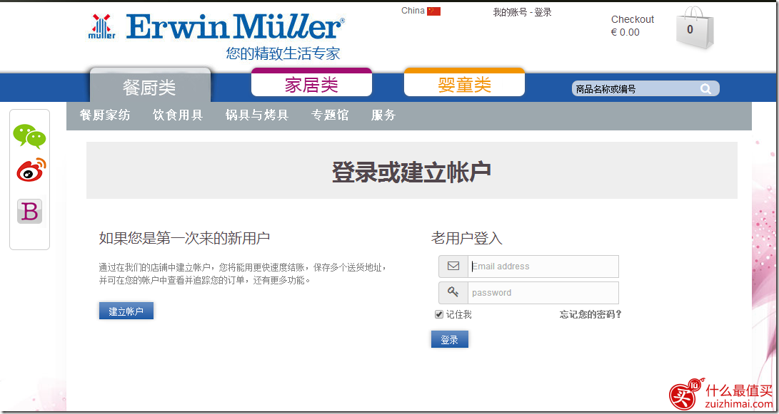Image resolution: width=779 pixels, height=414 pixels.
Task: Click the 建立帐户 button
Action: (126, 311)
